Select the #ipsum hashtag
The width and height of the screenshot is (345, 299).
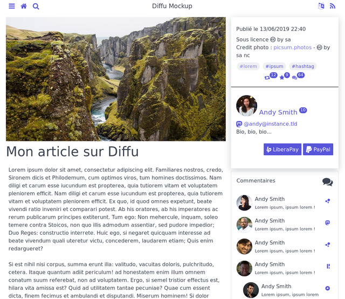[x=274, y=66]
